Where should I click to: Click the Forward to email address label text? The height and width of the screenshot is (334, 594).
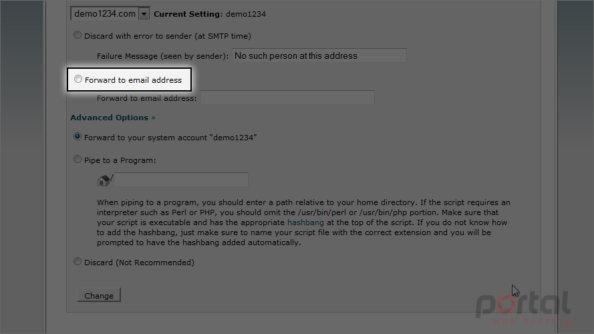coord(134,80)
